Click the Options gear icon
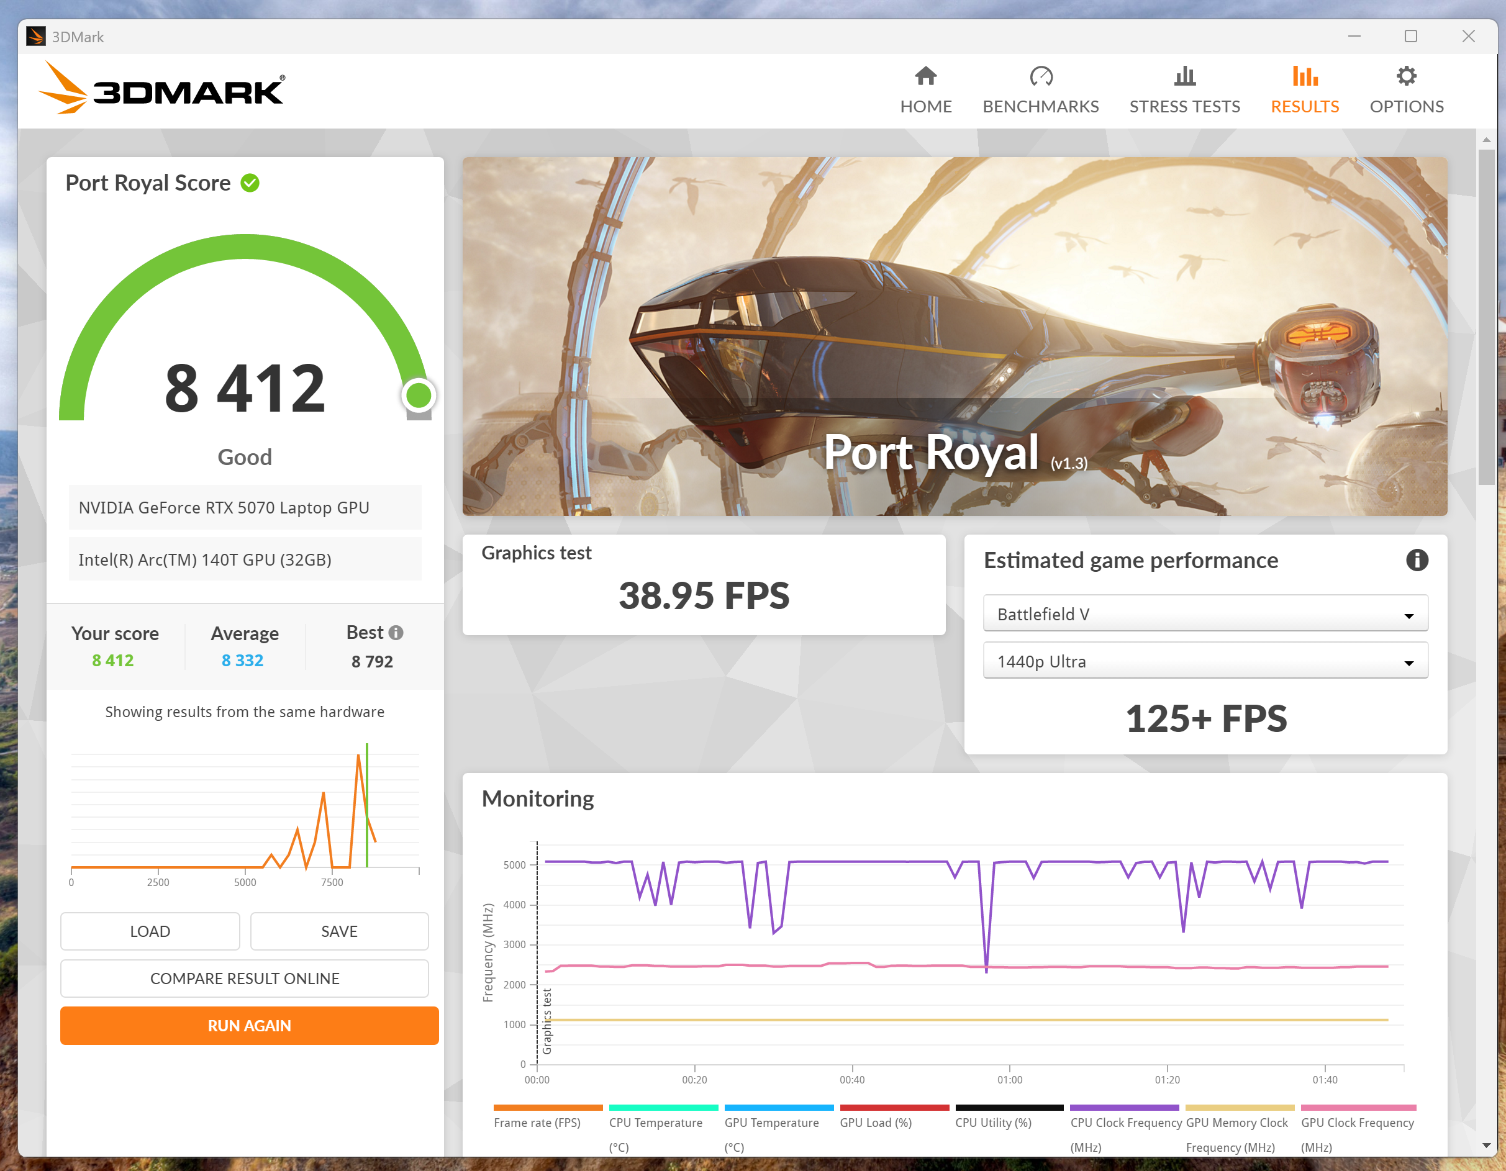This screenshot has width=1506, height=1171. pyautogui.click(x=1406, y=76)
